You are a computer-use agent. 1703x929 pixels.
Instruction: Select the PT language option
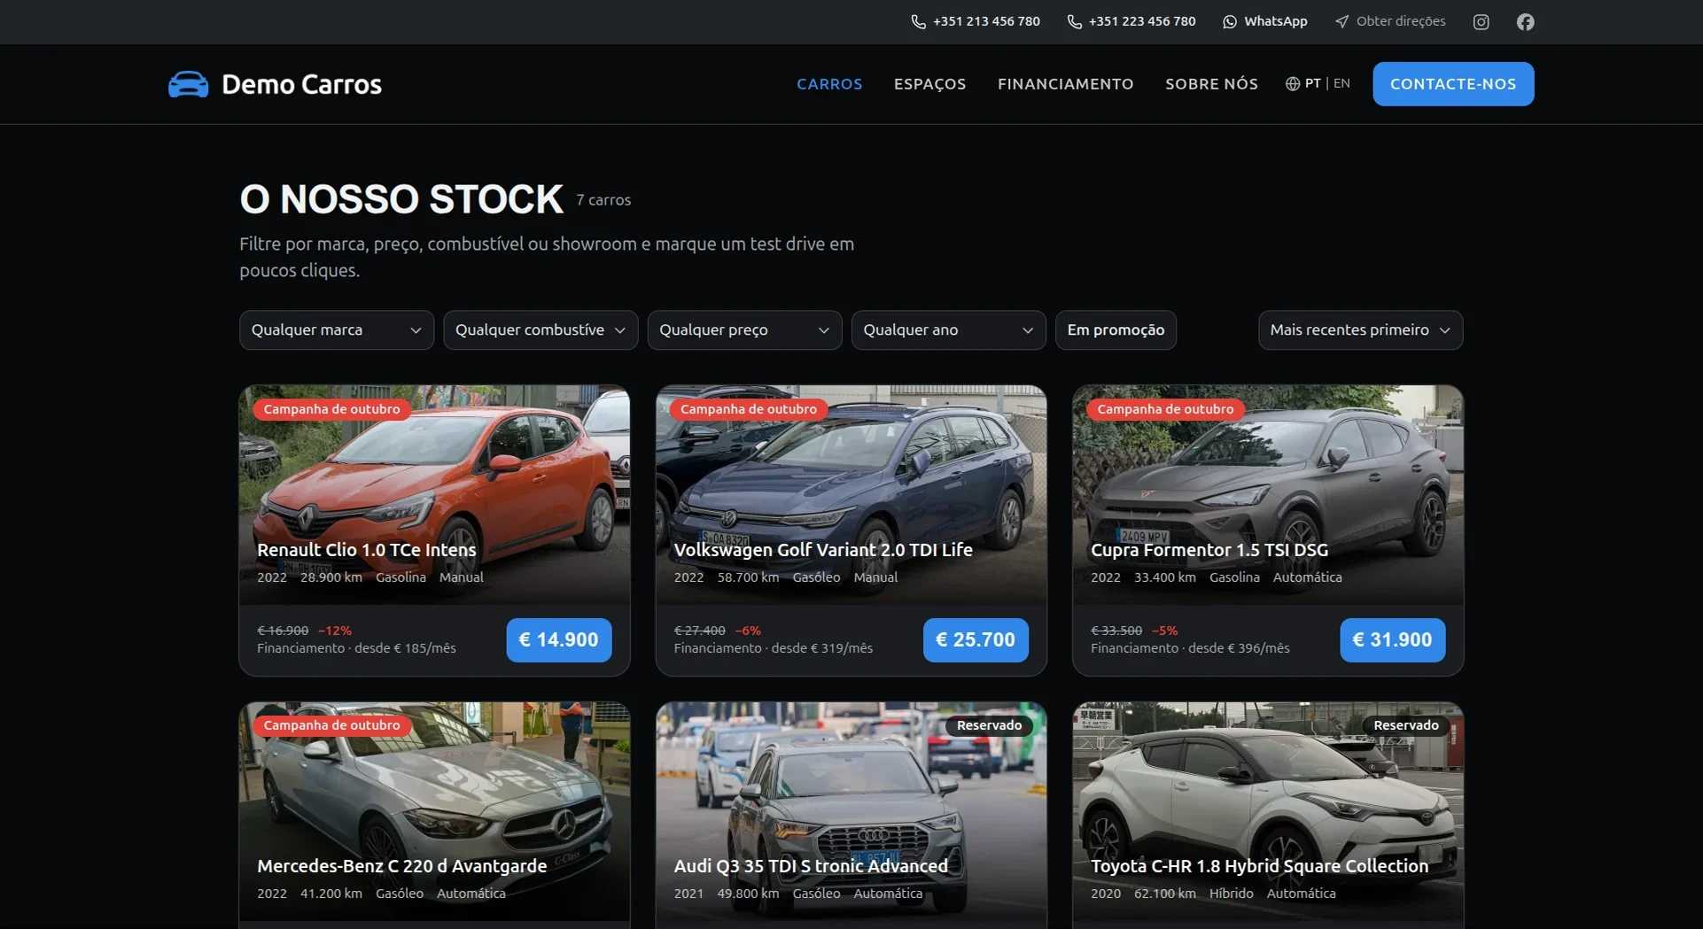point(1312,83)
